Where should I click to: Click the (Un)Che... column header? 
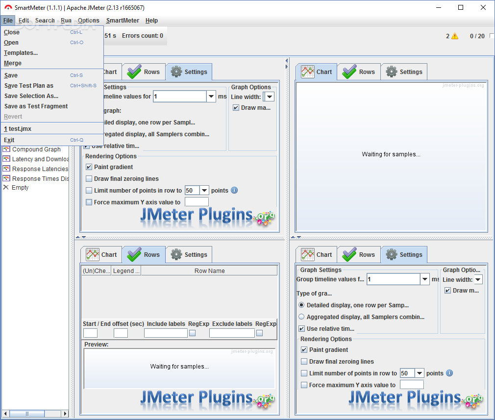[x=96, y=271]
